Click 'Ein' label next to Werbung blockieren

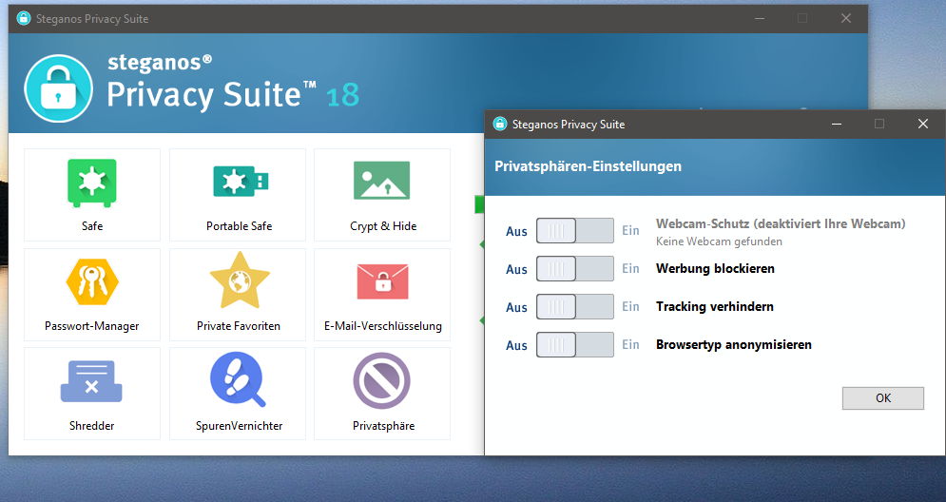coord(630,268)
